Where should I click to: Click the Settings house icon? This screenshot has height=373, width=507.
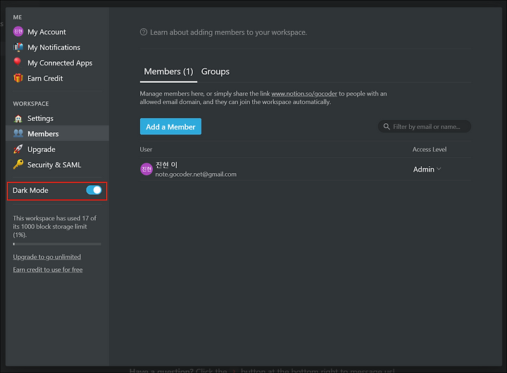pos(18,118)
